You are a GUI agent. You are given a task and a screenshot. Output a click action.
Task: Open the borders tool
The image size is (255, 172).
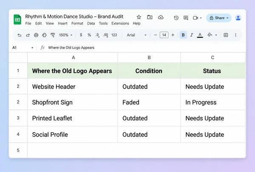tap(226, 35)
